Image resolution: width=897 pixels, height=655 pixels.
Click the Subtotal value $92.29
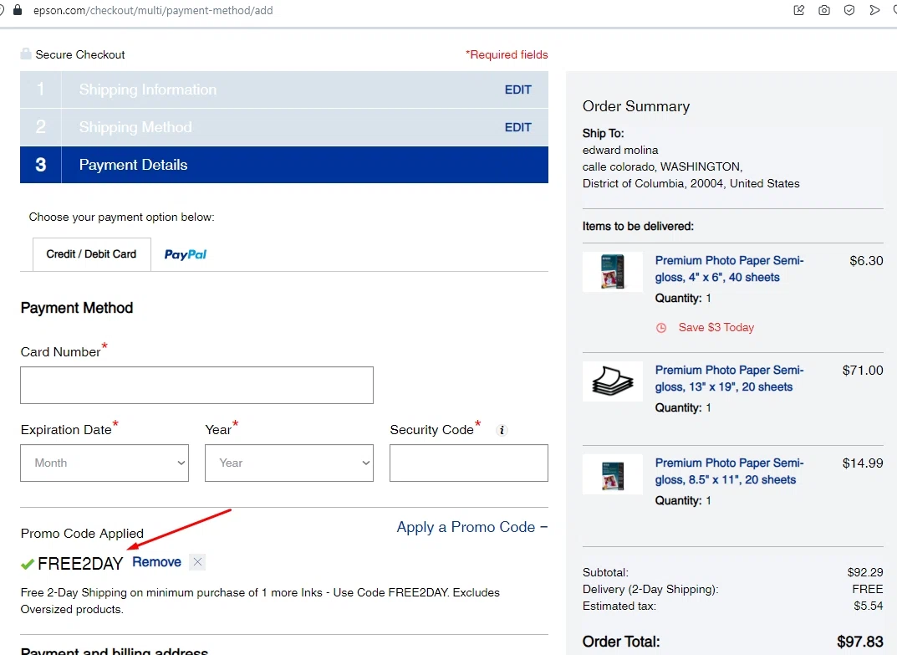pyautogui.click(x=865, y=572)
